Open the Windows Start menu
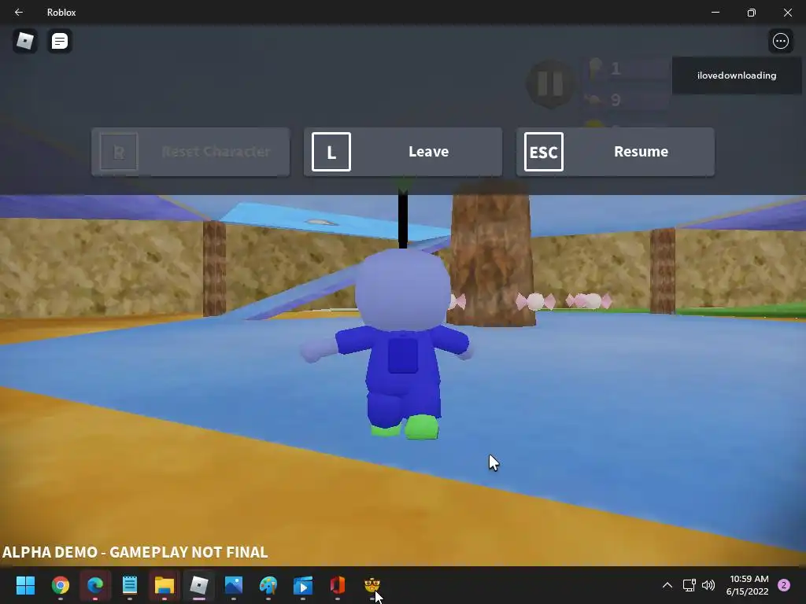This screenshot has height=604, width=806. click(25, 585)
